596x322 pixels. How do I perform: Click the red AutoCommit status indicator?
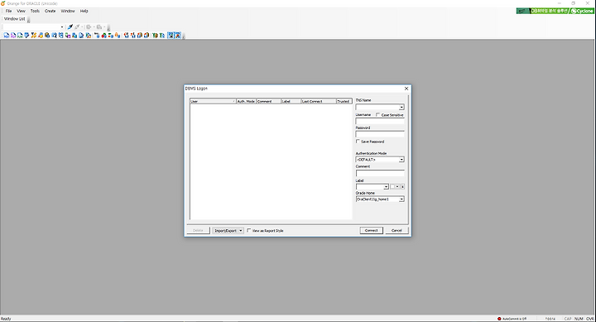click(499, 319)
